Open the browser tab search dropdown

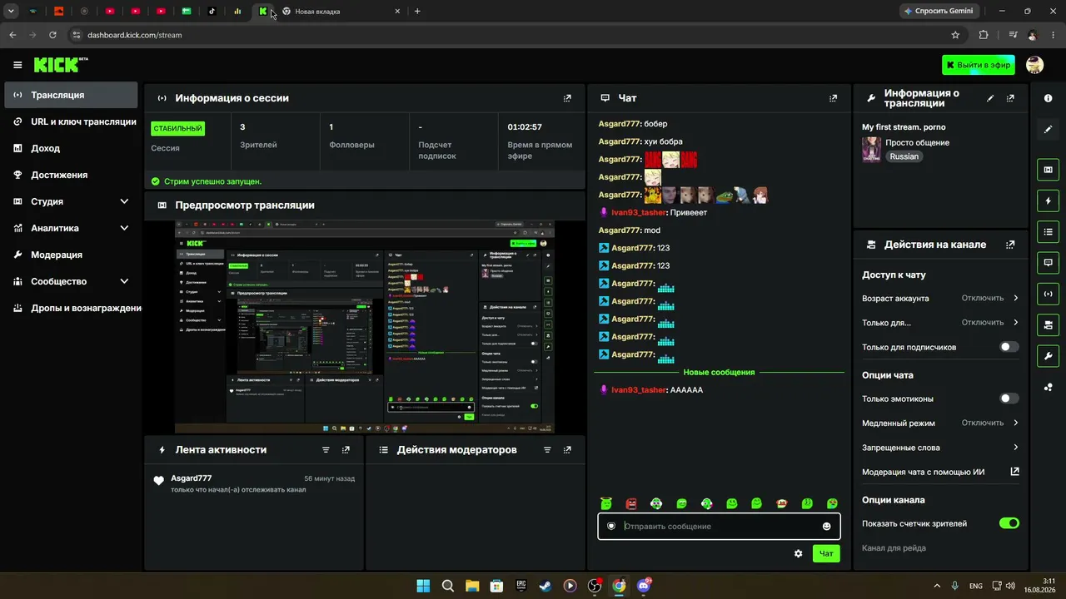click(11, 12)
